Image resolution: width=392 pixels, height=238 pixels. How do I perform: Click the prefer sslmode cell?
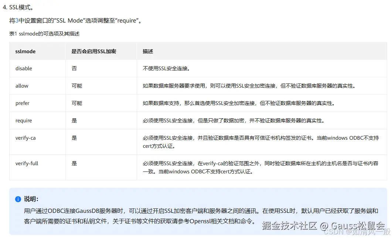(x=23, y=103)
